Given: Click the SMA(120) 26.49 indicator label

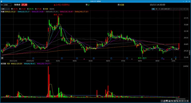Looking at the screenshot, I should [x=67, y=12].
